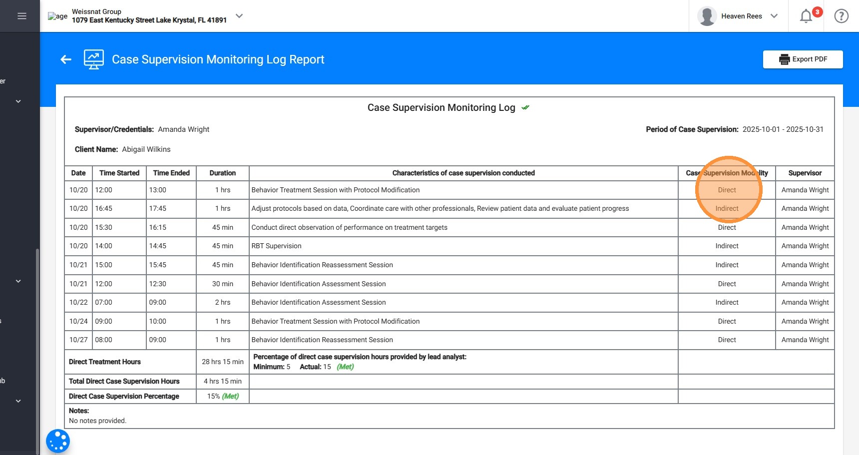Expand the bottom sidebar chevron
This screenshot has height=455, width=859.
click(18, 401)
